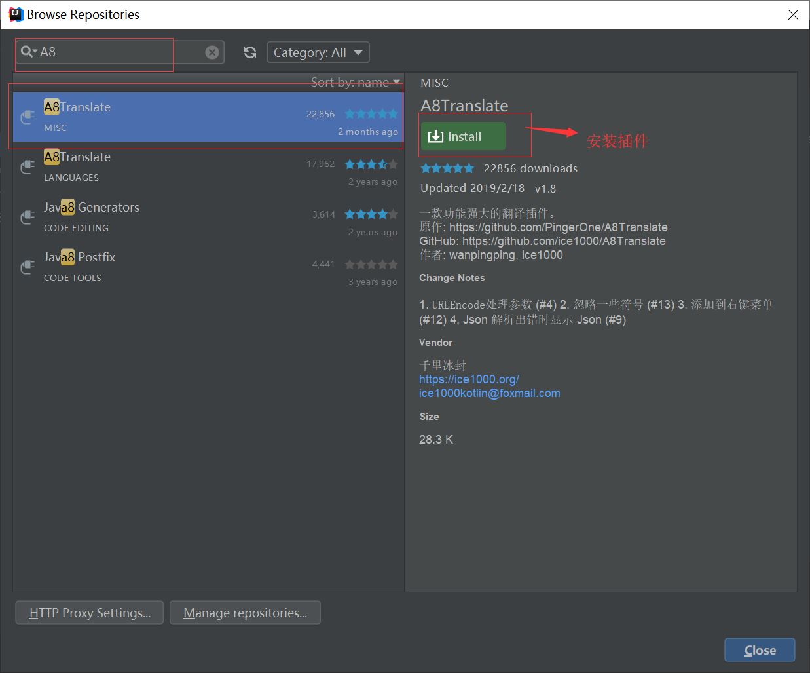Click plug icon of Java8 Postfix

(x=28, y=267)
